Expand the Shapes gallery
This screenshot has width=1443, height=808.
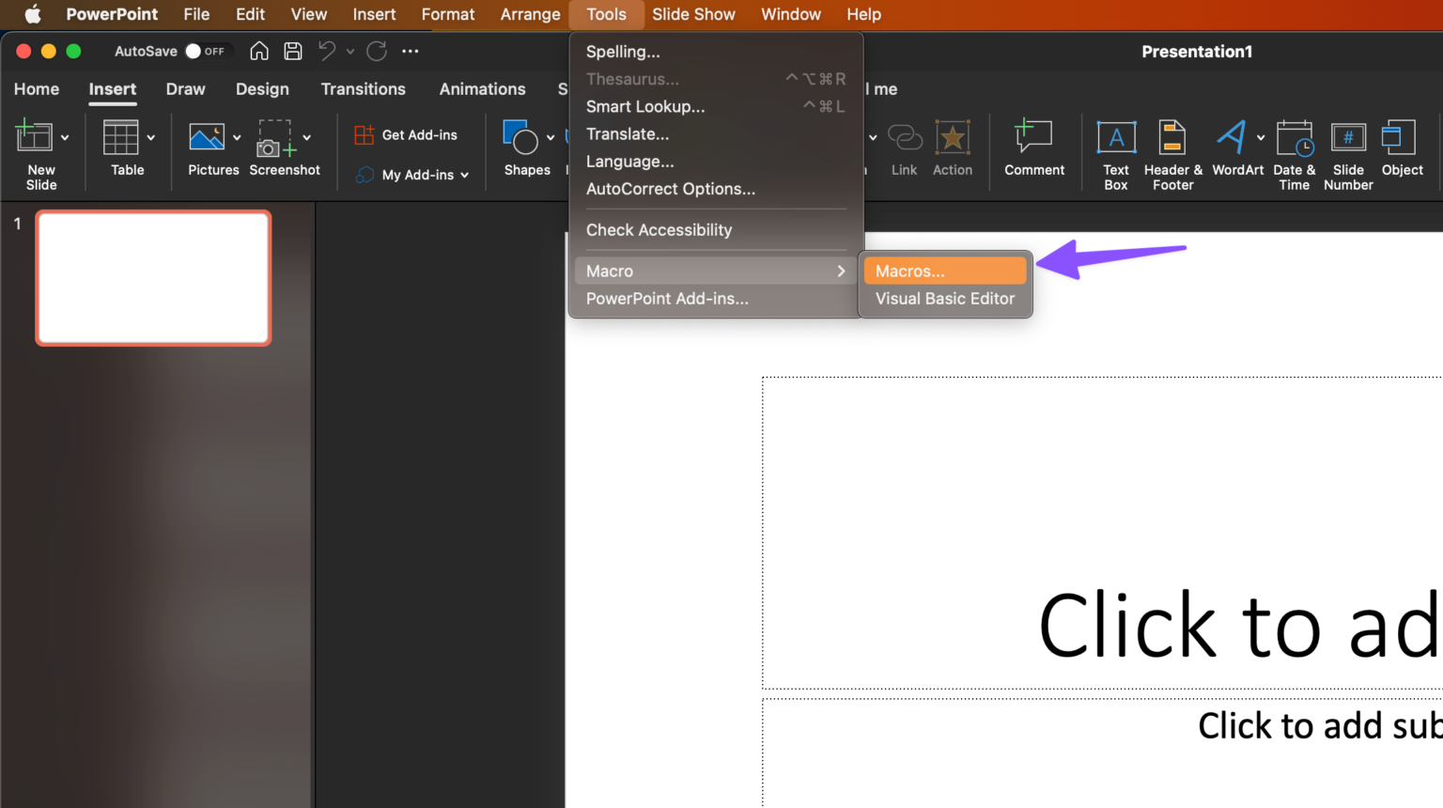[551, 135]
